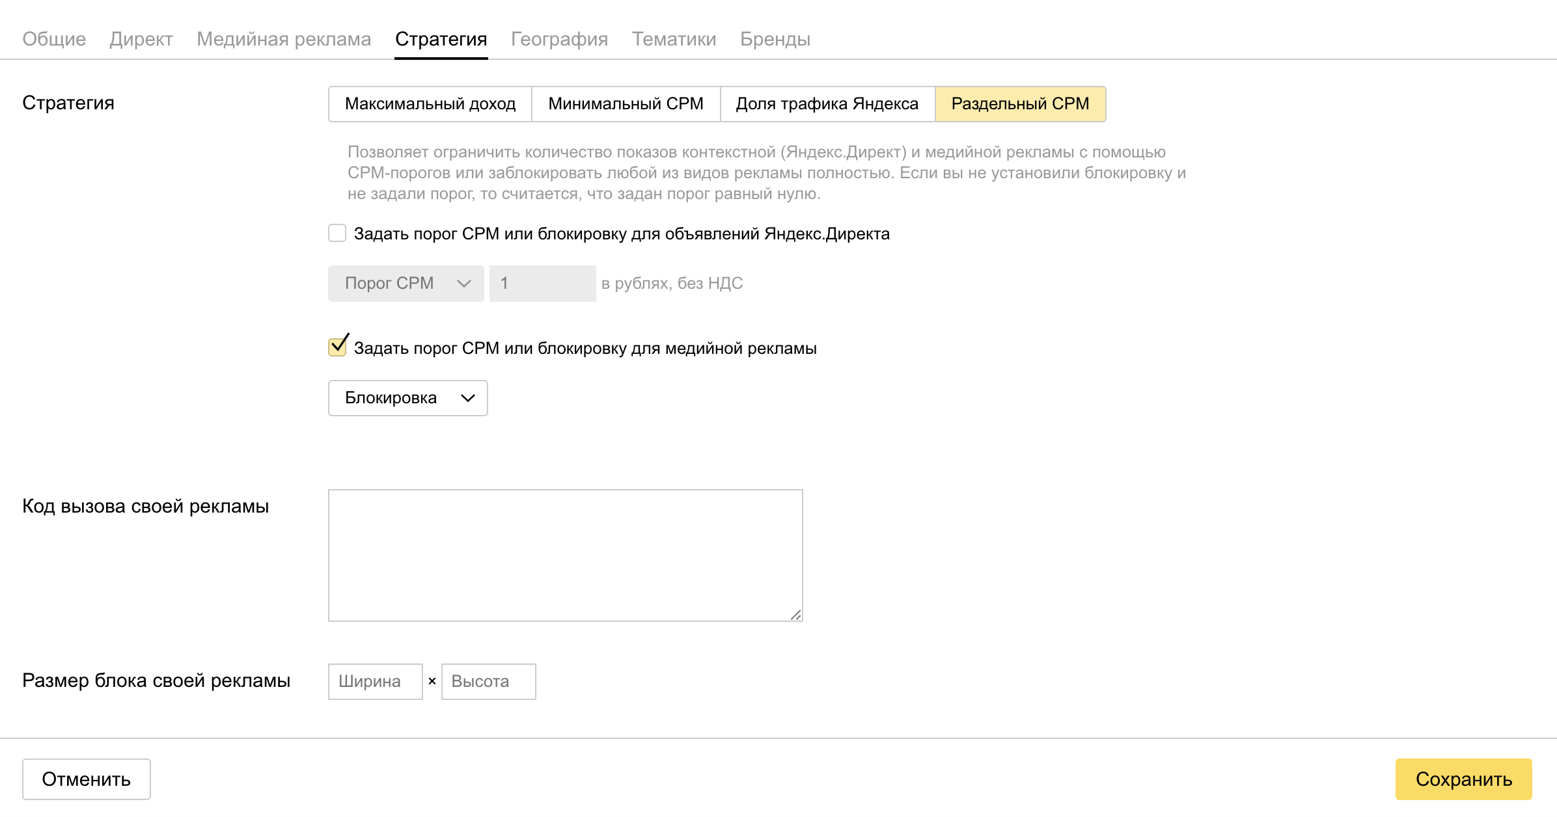Viewport: 1557px width, 817px height.
Task: Focus the Высота input field
Action: [488, 682]
